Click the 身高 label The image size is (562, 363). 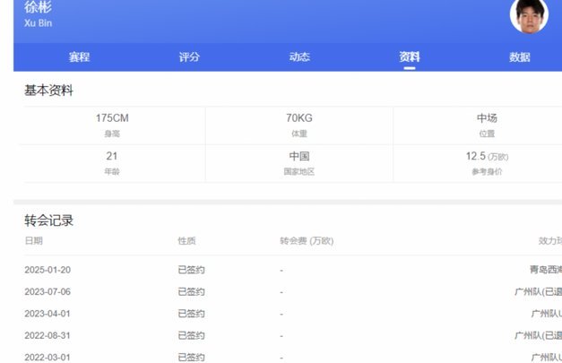(112, 134)
